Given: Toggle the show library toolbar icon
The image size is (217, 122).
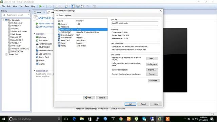Looking at the screenshot, I should (73, 6).
